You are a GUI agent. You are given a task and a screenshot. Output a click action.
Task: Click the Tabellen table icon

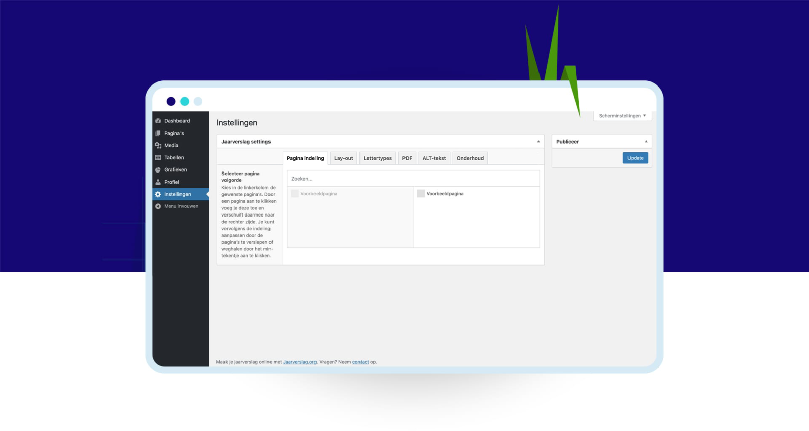click(158, 158)
